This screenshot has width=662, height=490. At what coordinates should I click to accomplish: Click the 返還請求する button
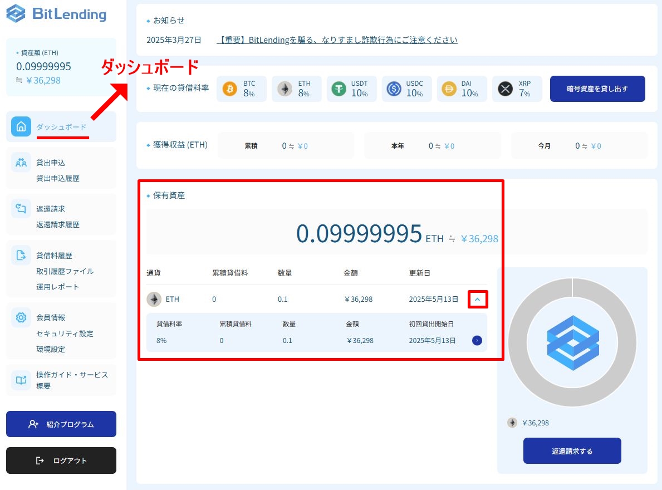pyautogui.click(x=572, y=451)
